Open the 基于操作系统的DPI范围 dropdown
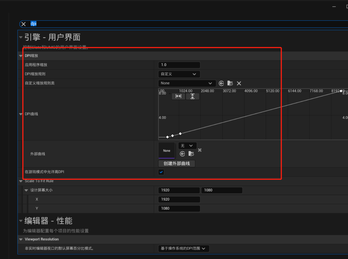 (x=184, y=248)
